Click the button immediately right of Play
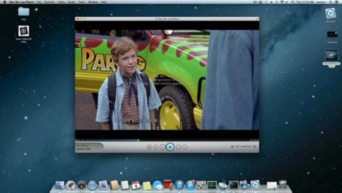This screenshot has height=193, width=342. click(178, 147)
